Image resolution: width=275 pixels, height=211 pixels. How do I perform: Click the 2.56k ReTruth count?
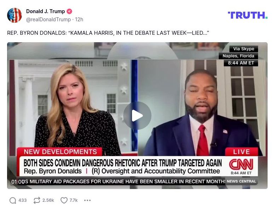(x=48, y=200)
